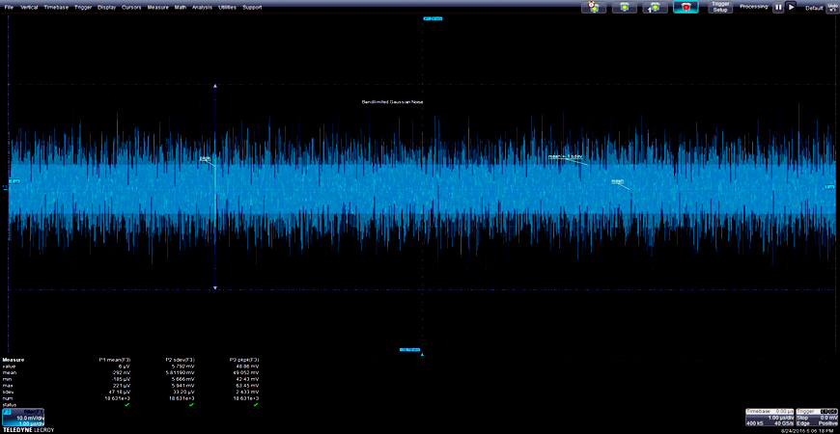Open the F3 trace descriptor box
The height and width of the screenshot is (434, 840).
point(23,418)
